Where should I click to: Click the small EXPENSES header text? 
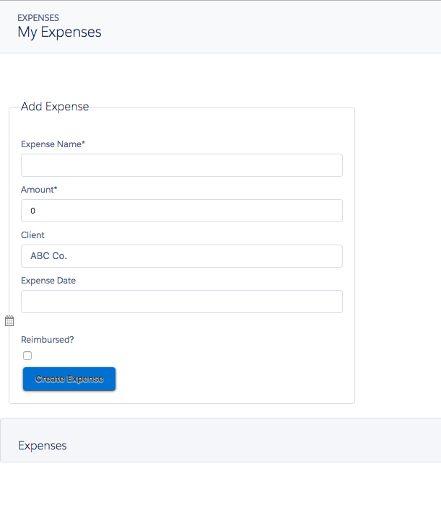point(38,17)
